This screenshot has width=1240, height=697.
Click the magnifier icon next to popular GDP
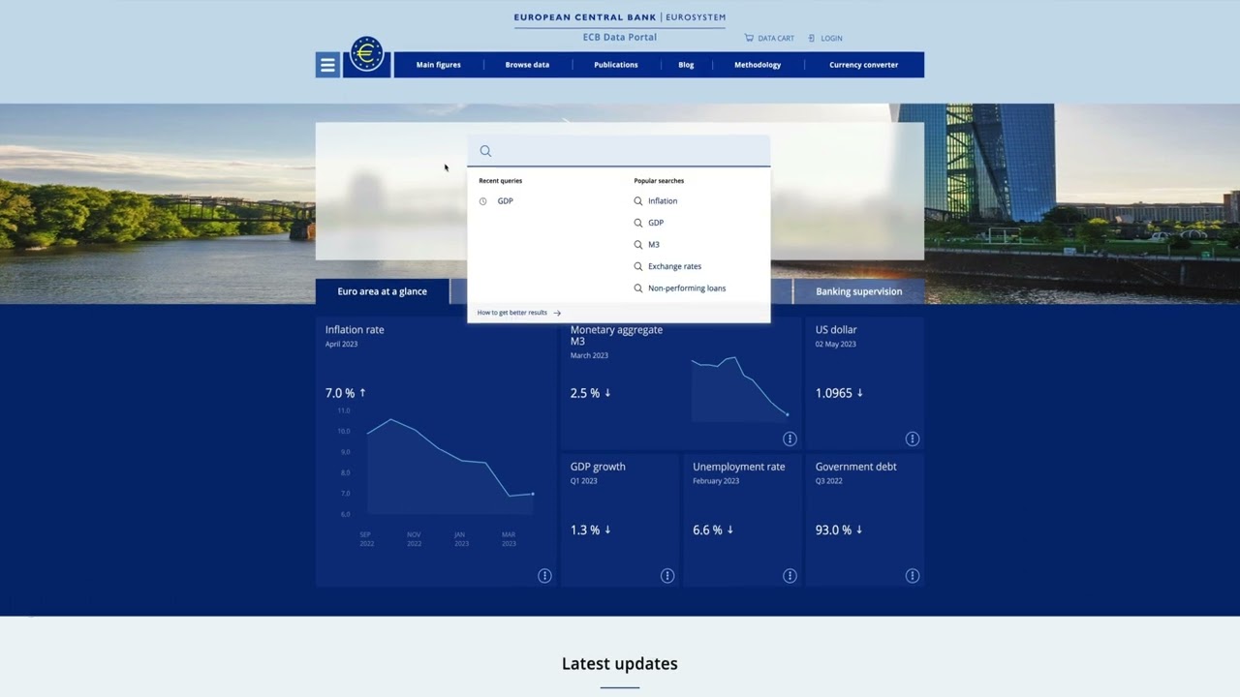[638, 223]
